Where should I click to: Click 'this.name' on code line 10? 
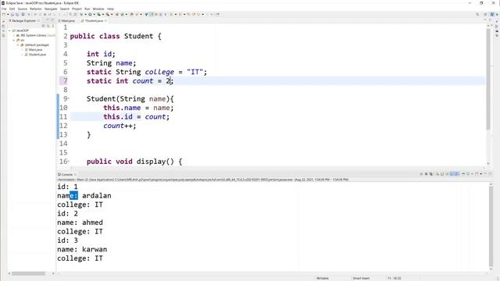[x=122, y=108]
